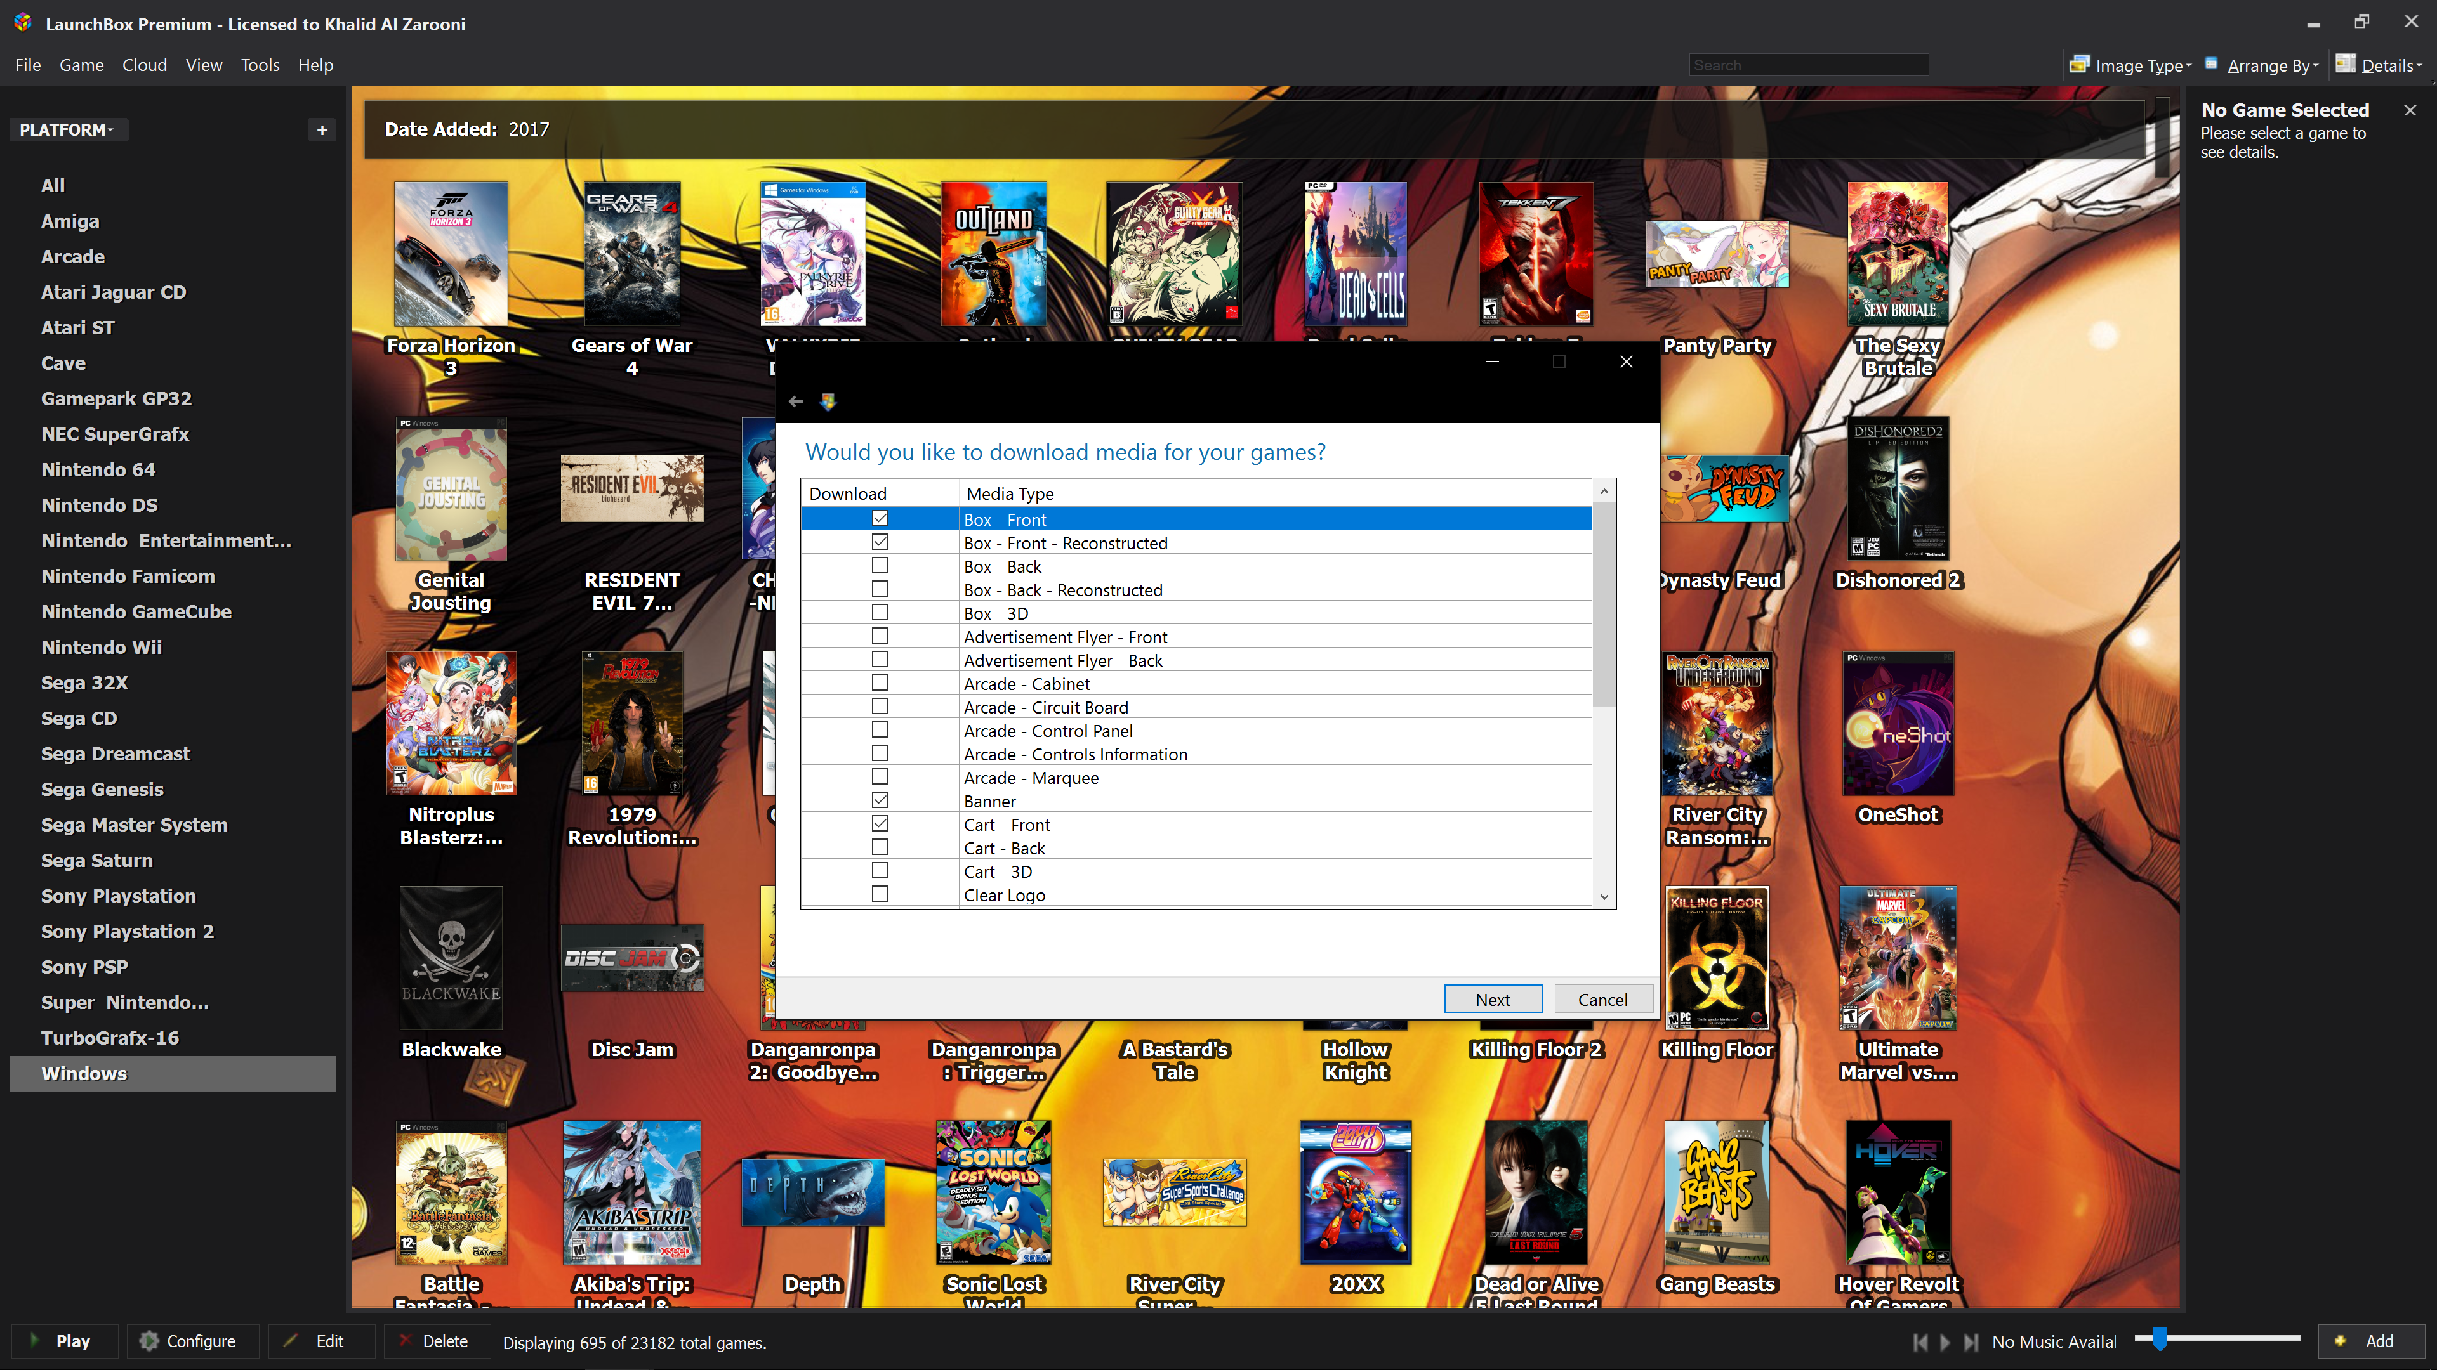Image resolution: width=2437 pixels, height=1370 pixels.
Task: Enable Box - 3D media download
Action: [880, 611]
